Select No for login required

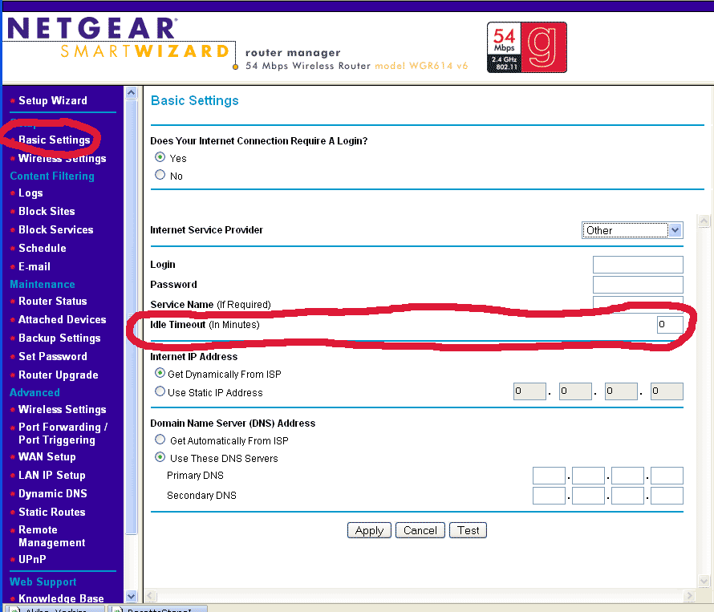click(160, 175)
